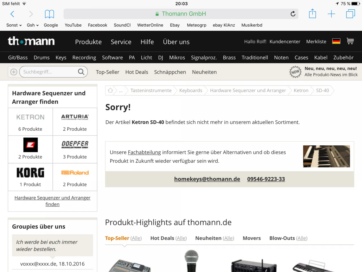Select the red Zoom brand logo
Image resolution: width=362 pixels, height=272 pixels.
point(31,145)
